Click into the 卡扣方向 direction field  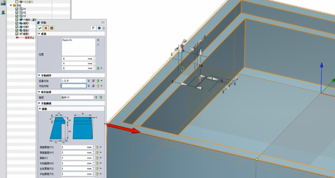73,85
